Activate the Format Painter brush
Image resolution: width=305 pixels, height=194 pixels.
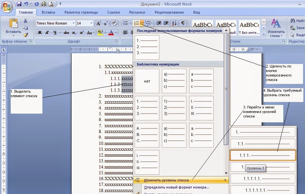[26, 35]
